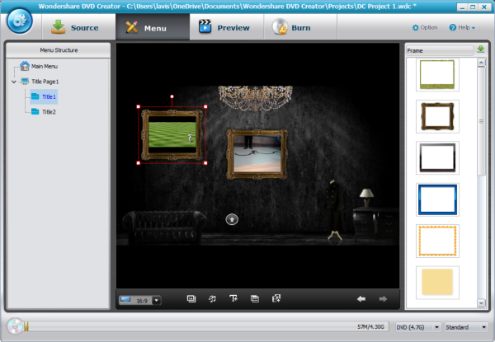This screenshot has height=342, width=495.
Task: Click the disc capacity progress bar
Action: (205, 326)
